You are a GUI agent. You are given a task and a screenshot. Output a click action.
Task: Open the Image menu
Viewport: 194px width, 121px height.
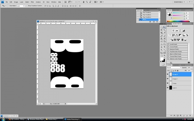(x=16, y=2)
